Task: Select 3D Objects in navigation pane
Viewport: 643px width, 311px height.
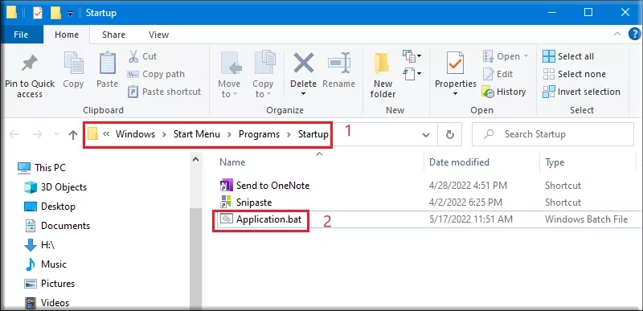Action: click(x=55, y=187)
